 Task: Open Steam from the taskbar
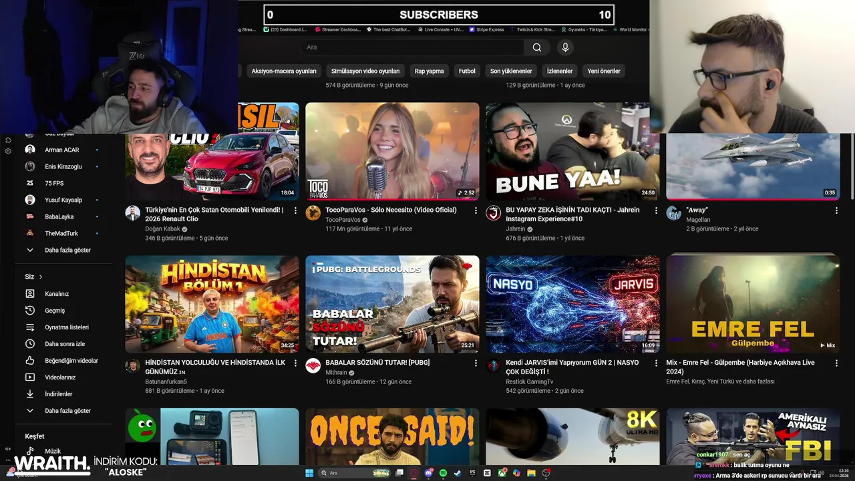click(458, 473)
